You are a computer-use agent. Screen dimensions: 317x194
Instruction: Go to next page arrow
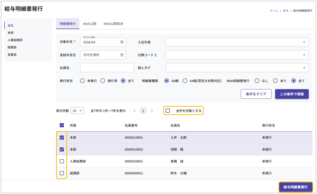[x=152, y=111]
